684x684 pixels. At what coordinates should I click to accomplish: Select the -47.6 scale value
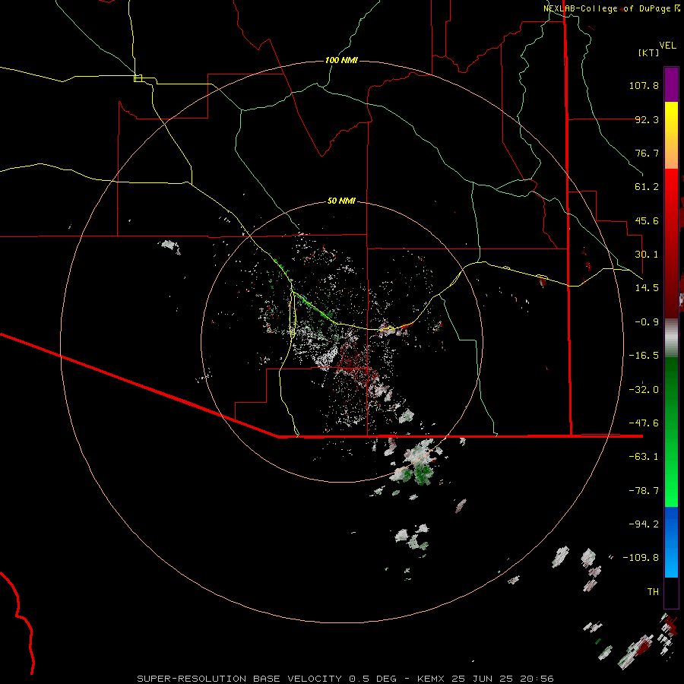[x=644, y=423]
